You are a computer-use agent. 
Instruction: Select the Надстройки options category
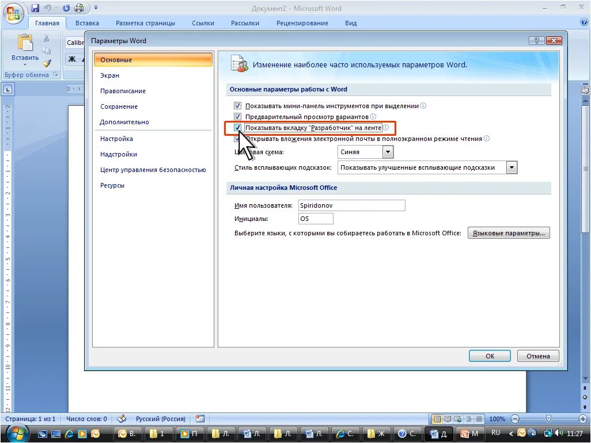pos(153,154)
